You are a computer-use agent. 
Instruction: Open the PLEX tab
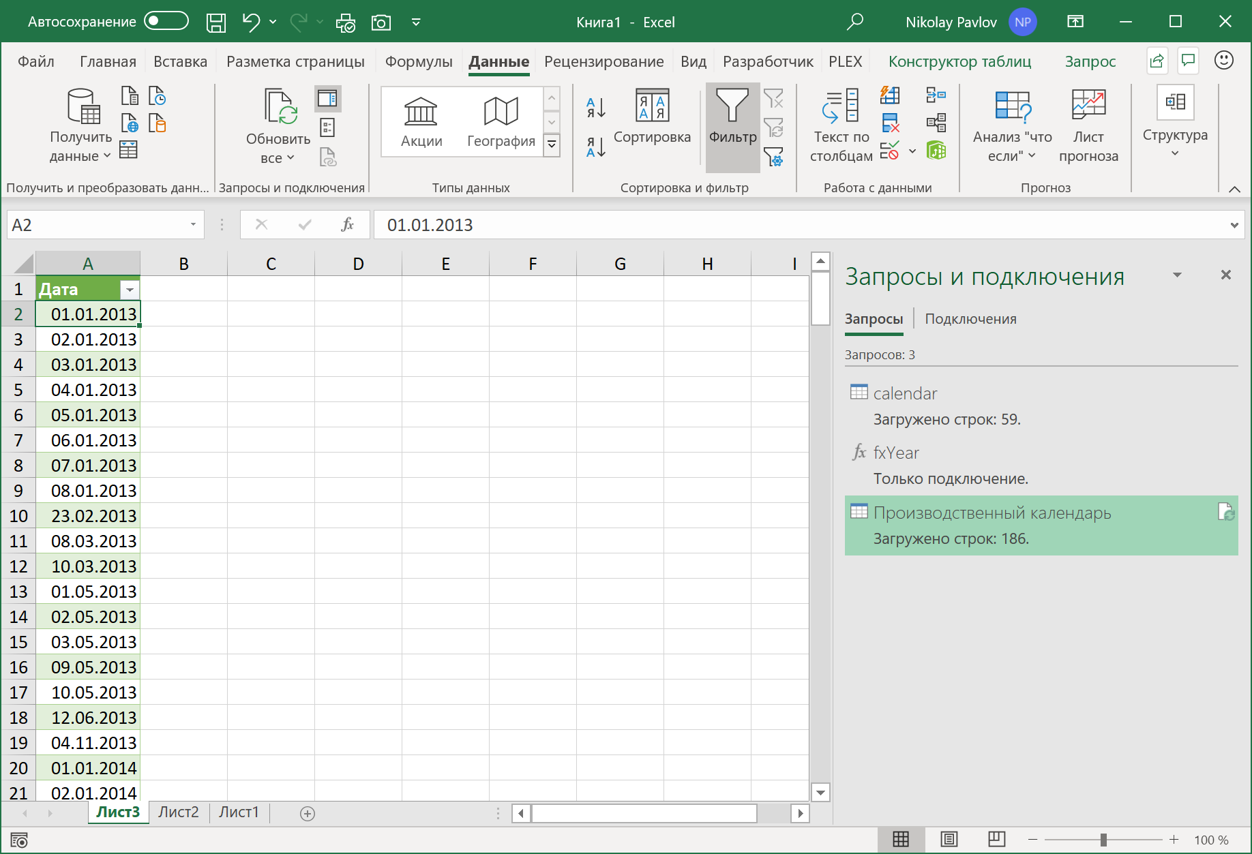click(846, 61)
